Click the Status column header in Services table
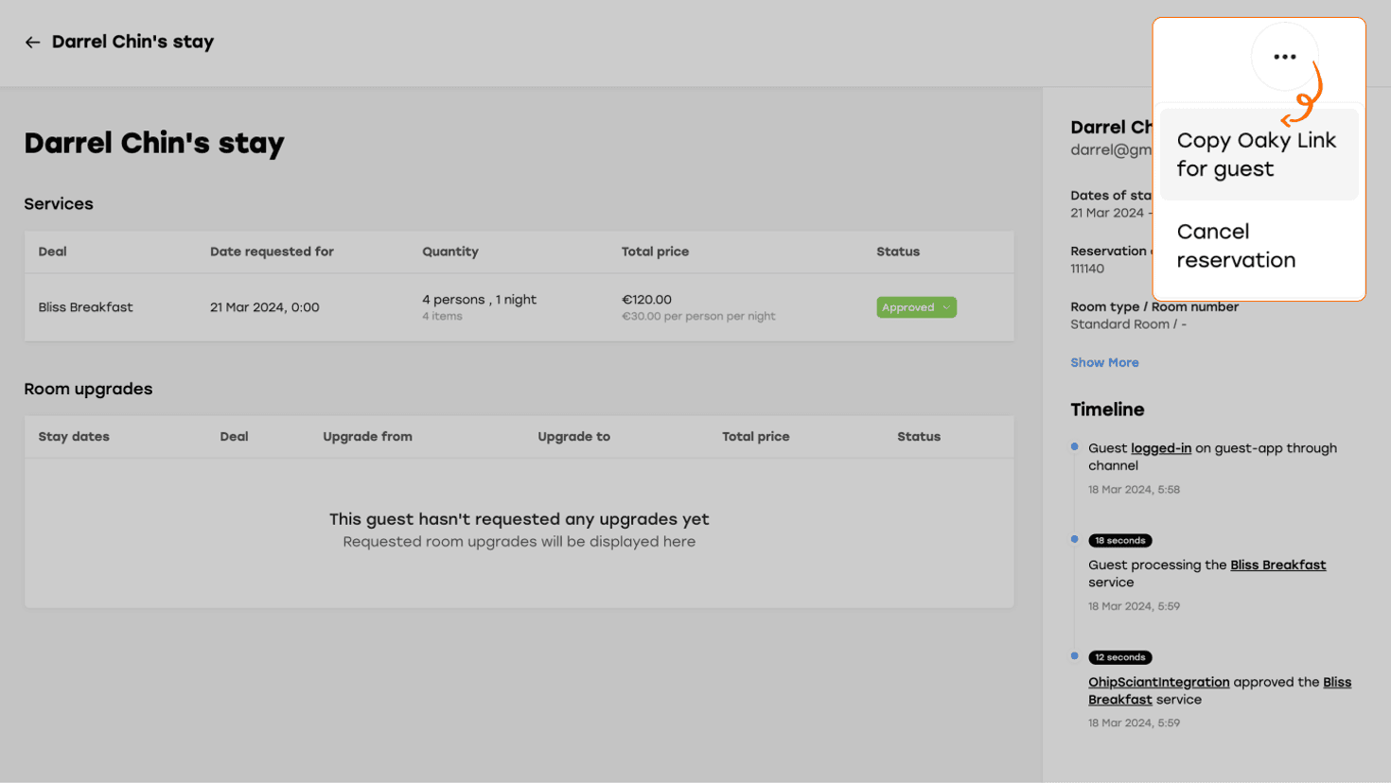This screenshot has width=1391, height=783. point(897,251)
